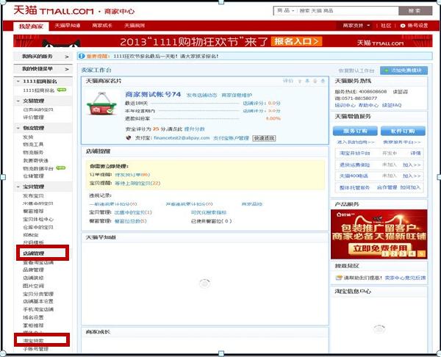Click the feedback icon beside 请帮助我们提高
This screenshot has height=357, width=441.
pos(339,278)
